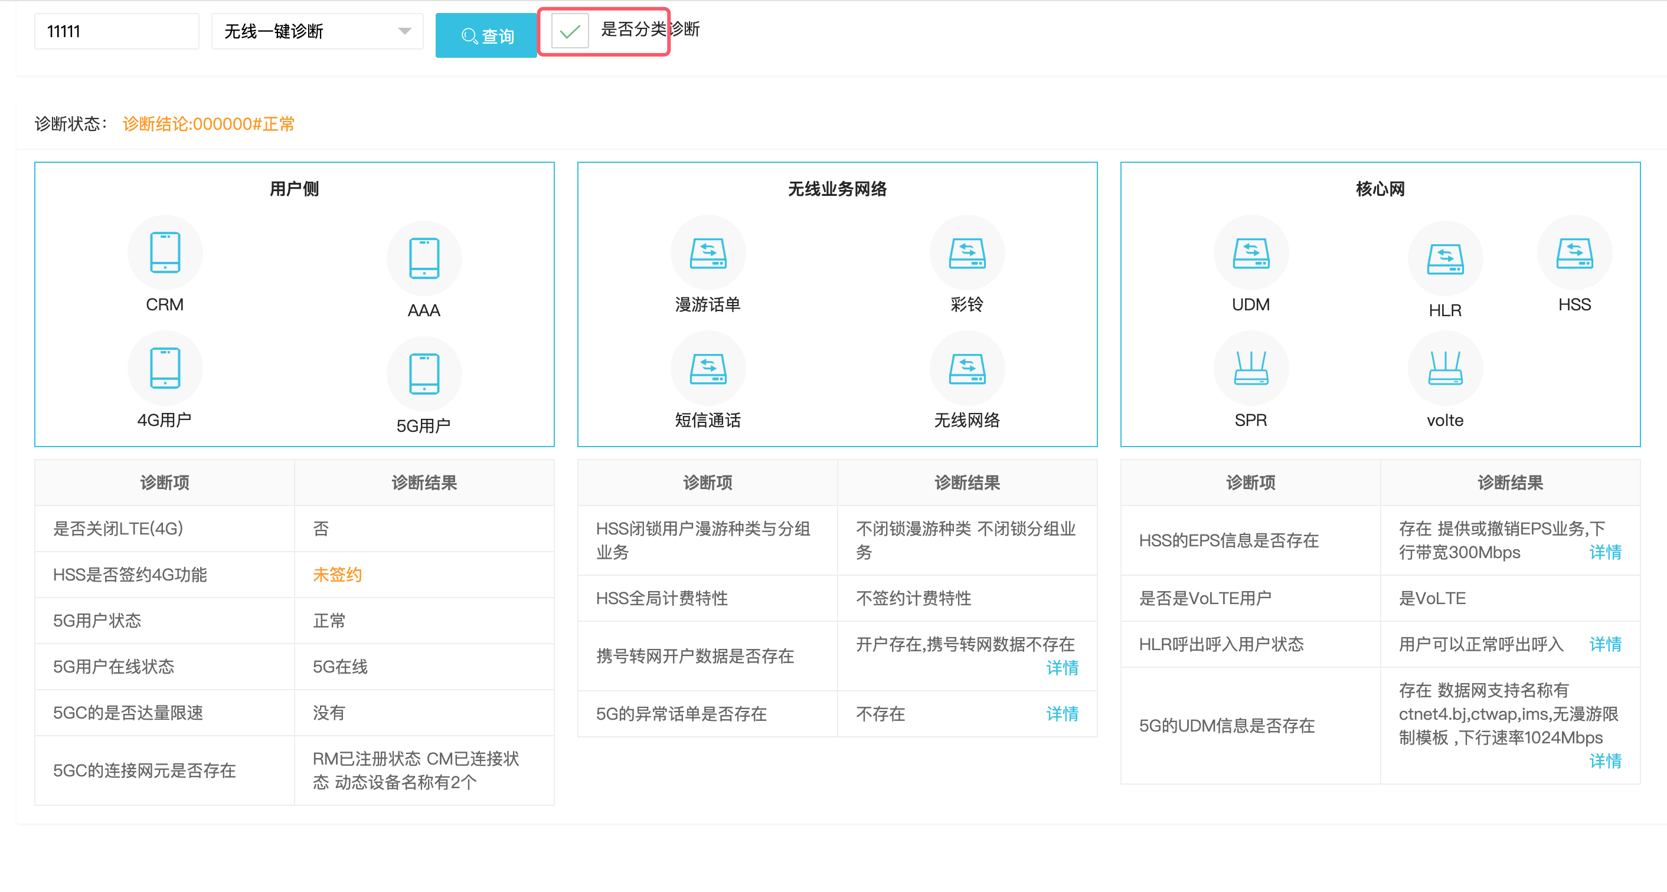Click 诊断结果 header in the 核心网 table
The width and height of the screenshot is (1667, 892).
pyautogui.click(x=1510, y=483)
